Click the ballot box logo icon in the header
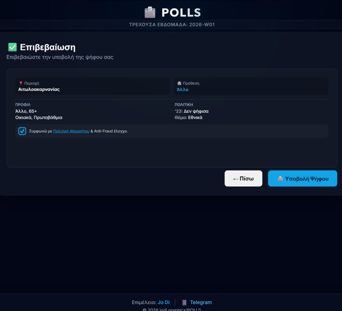This screenshot has height=311, width=342. point(150,12)
